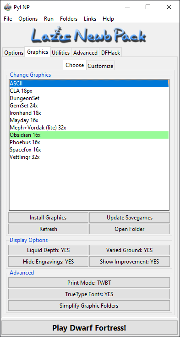Screen dimensions: 180x337
Task: Click Update Savegames button
Action: [130, 218]
